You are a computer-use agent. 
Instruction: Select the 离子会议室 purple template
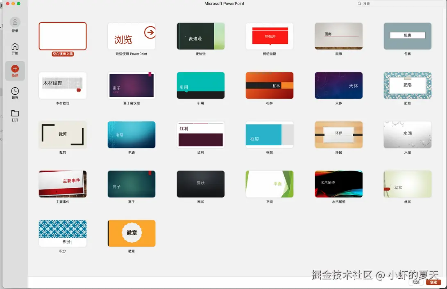point(132,86)
